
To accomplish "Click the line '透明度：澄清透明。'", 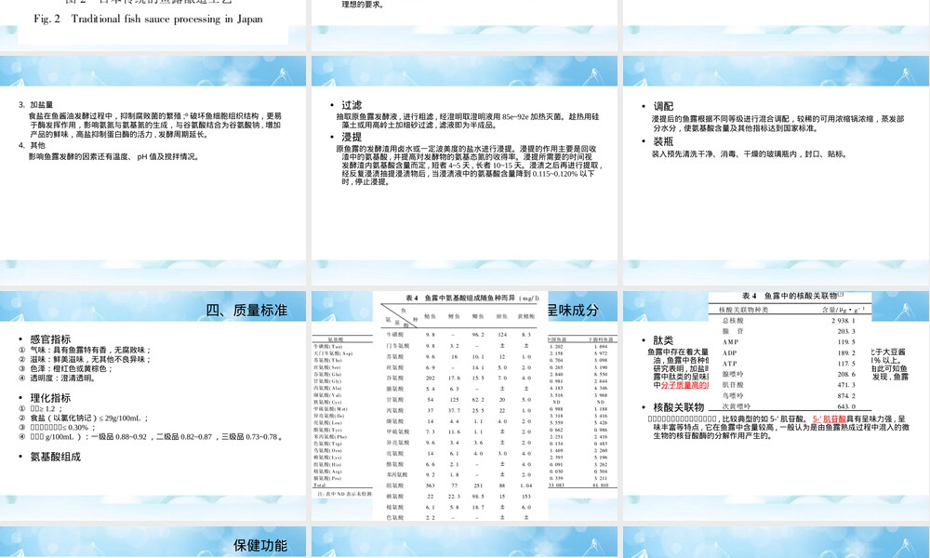I will pyautogui.click(x=63, y=378).
